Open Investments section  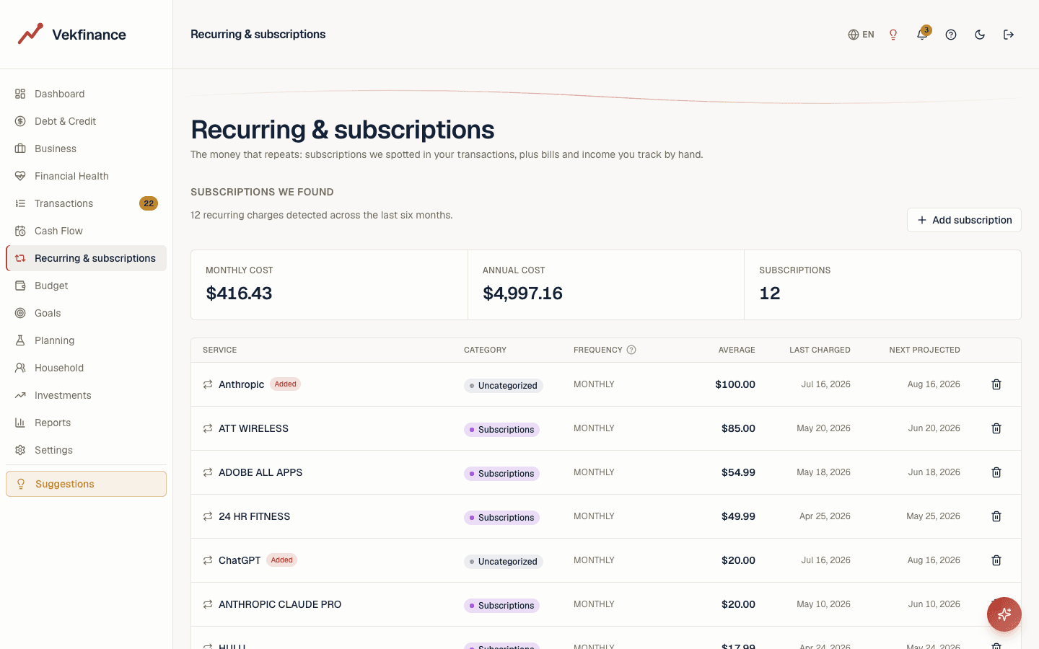[86, 395]
